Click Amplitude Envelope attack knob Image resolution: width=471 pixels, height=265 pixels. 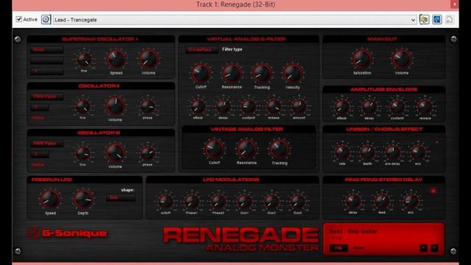pyautogui.click(x=341, y=106)
